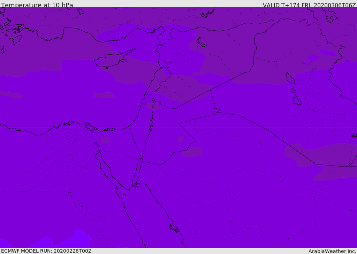Click the Sea of Galilee outline

[x=153, y=100]
